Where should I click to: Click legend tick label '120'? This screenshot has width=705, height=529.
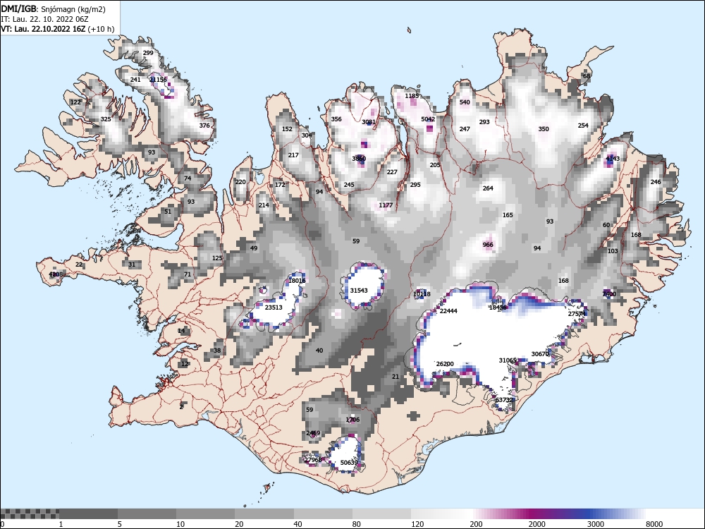pyautogui.click(x=417, y=524)
